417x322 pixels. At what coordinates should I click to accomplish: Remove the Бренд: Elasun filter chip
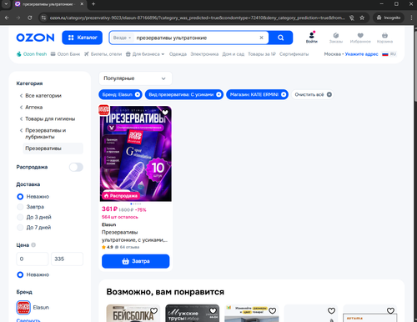138,94
